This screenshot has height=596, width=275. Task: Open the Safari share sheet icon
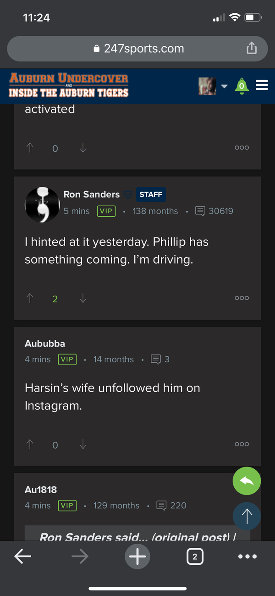[x=251, y=48]
